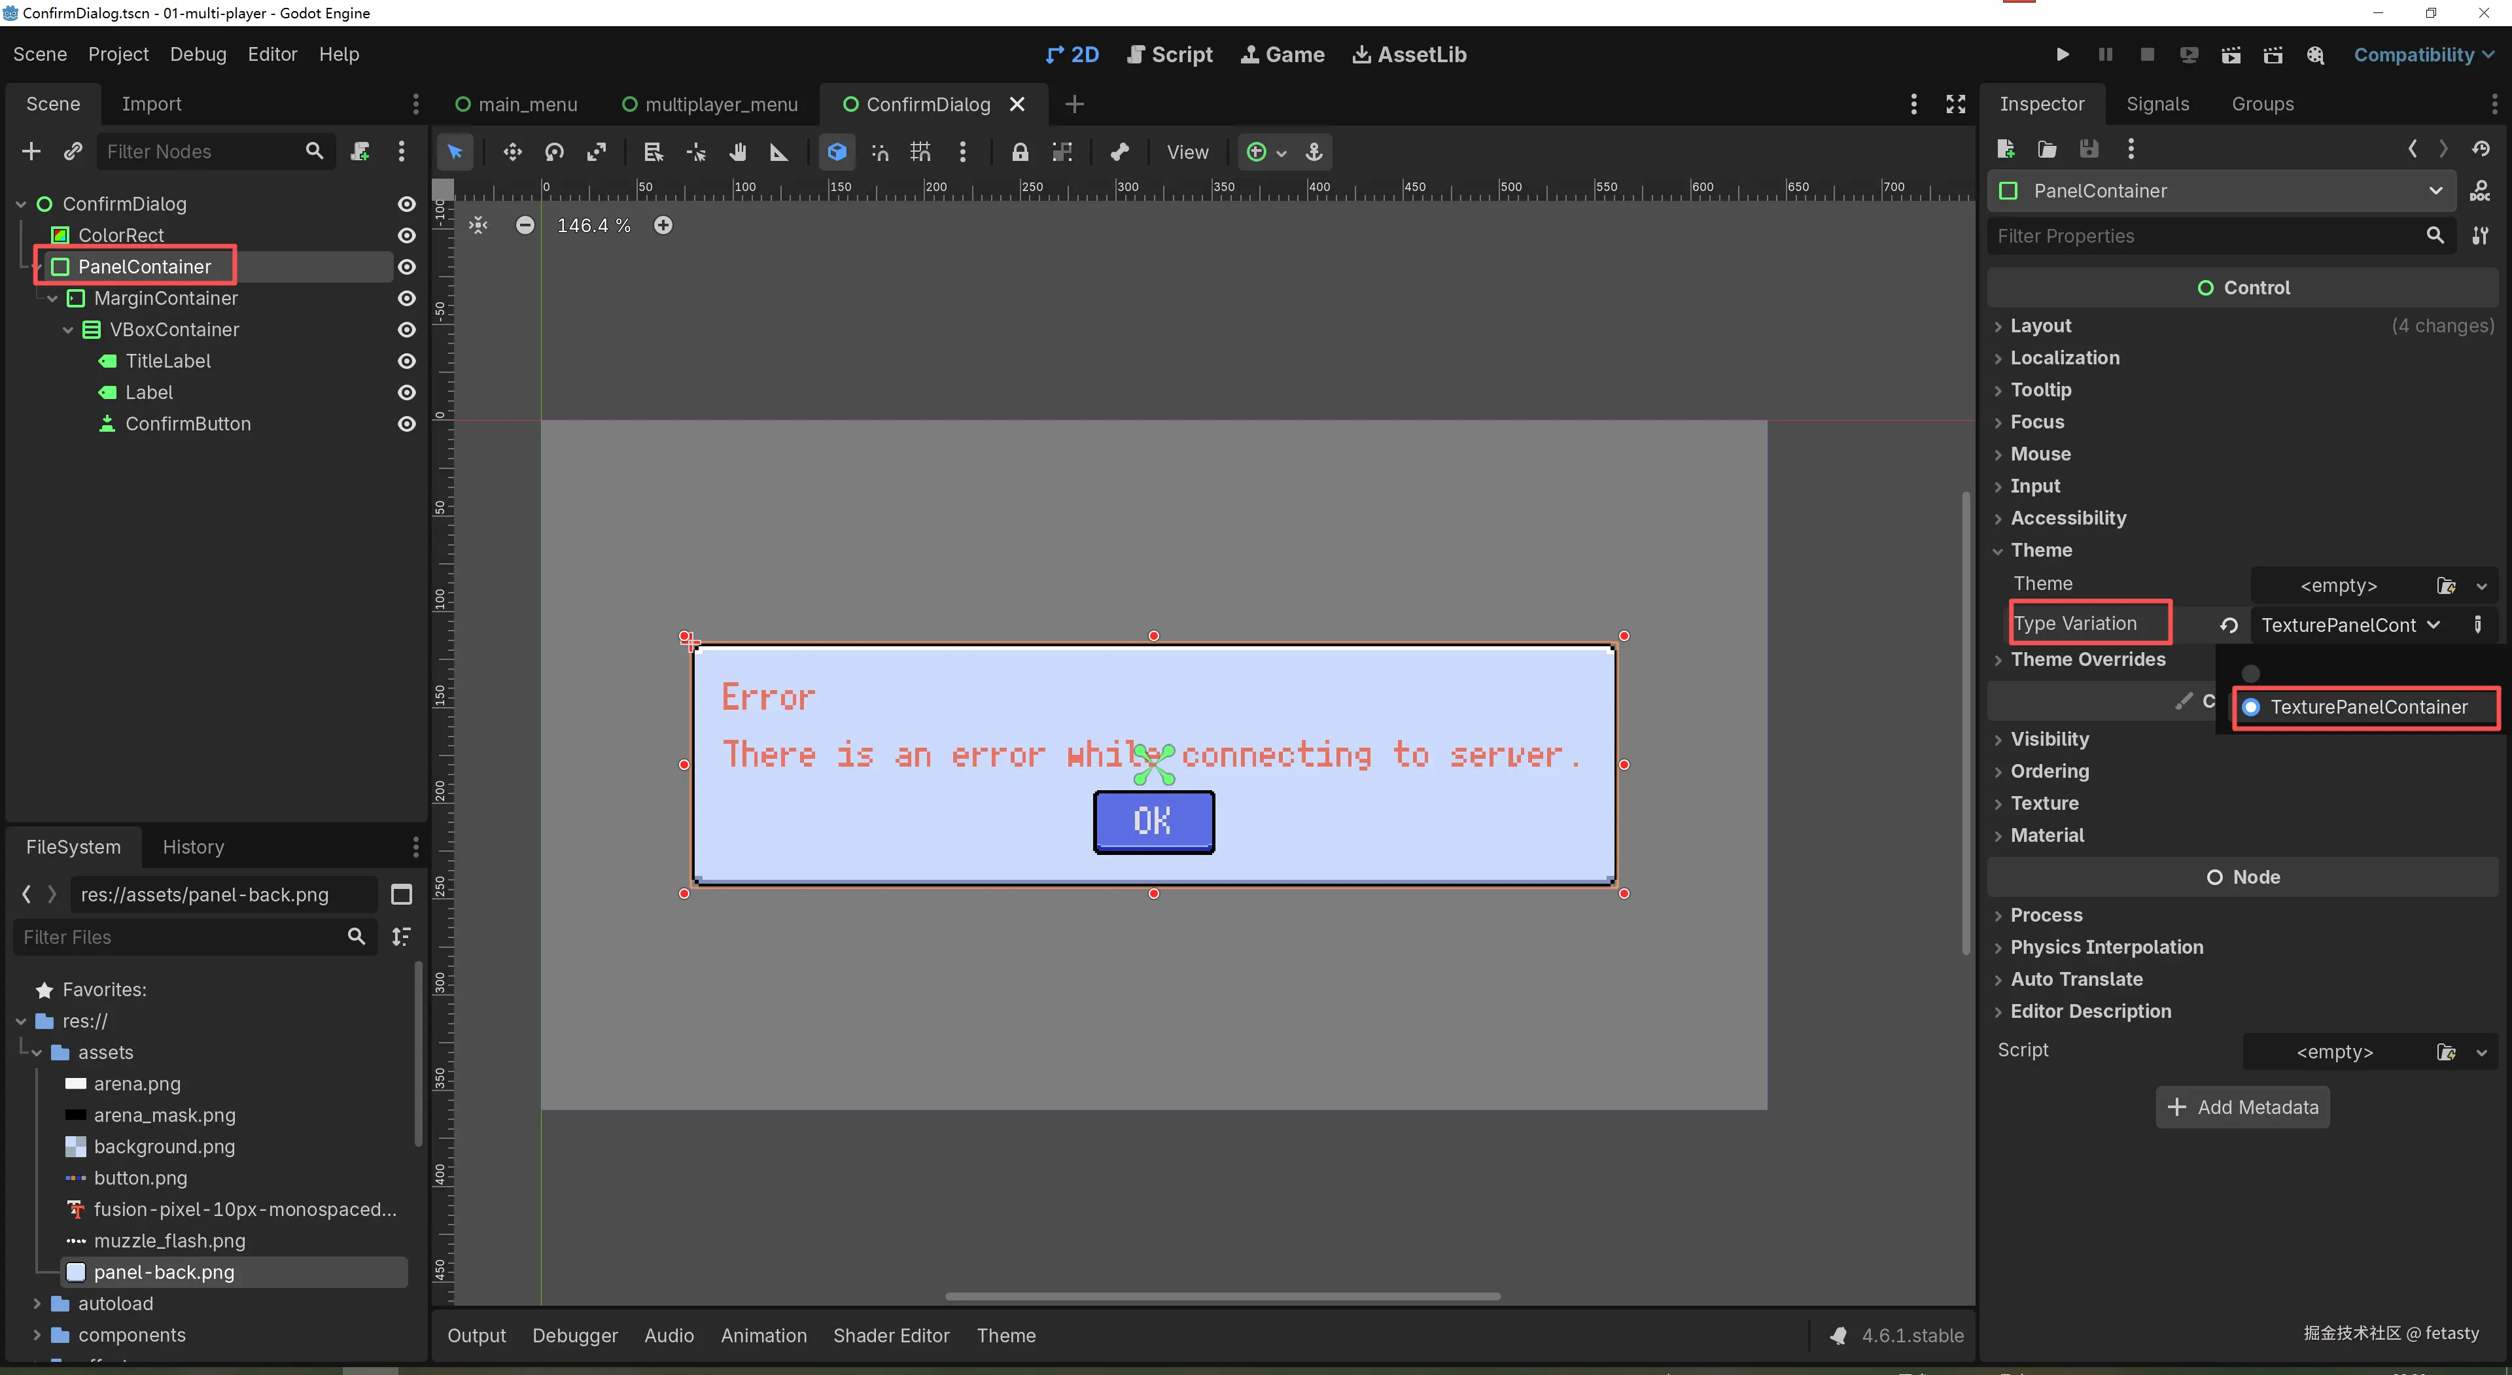Click the Add Metadata button
Screen dimensions: 2512x1375
click(x=2242, y=1107)
